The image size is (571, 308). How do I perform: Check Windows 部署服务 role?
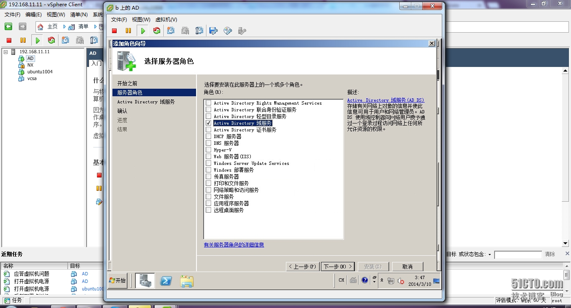pyautogui.click(x=208, y=170)
